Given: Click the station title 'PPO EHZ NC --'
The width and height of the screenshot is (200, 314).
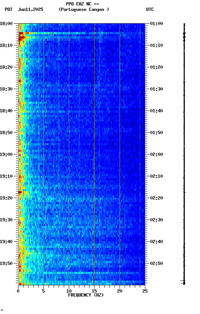Looking at the screenshot, I should (83, 4).
